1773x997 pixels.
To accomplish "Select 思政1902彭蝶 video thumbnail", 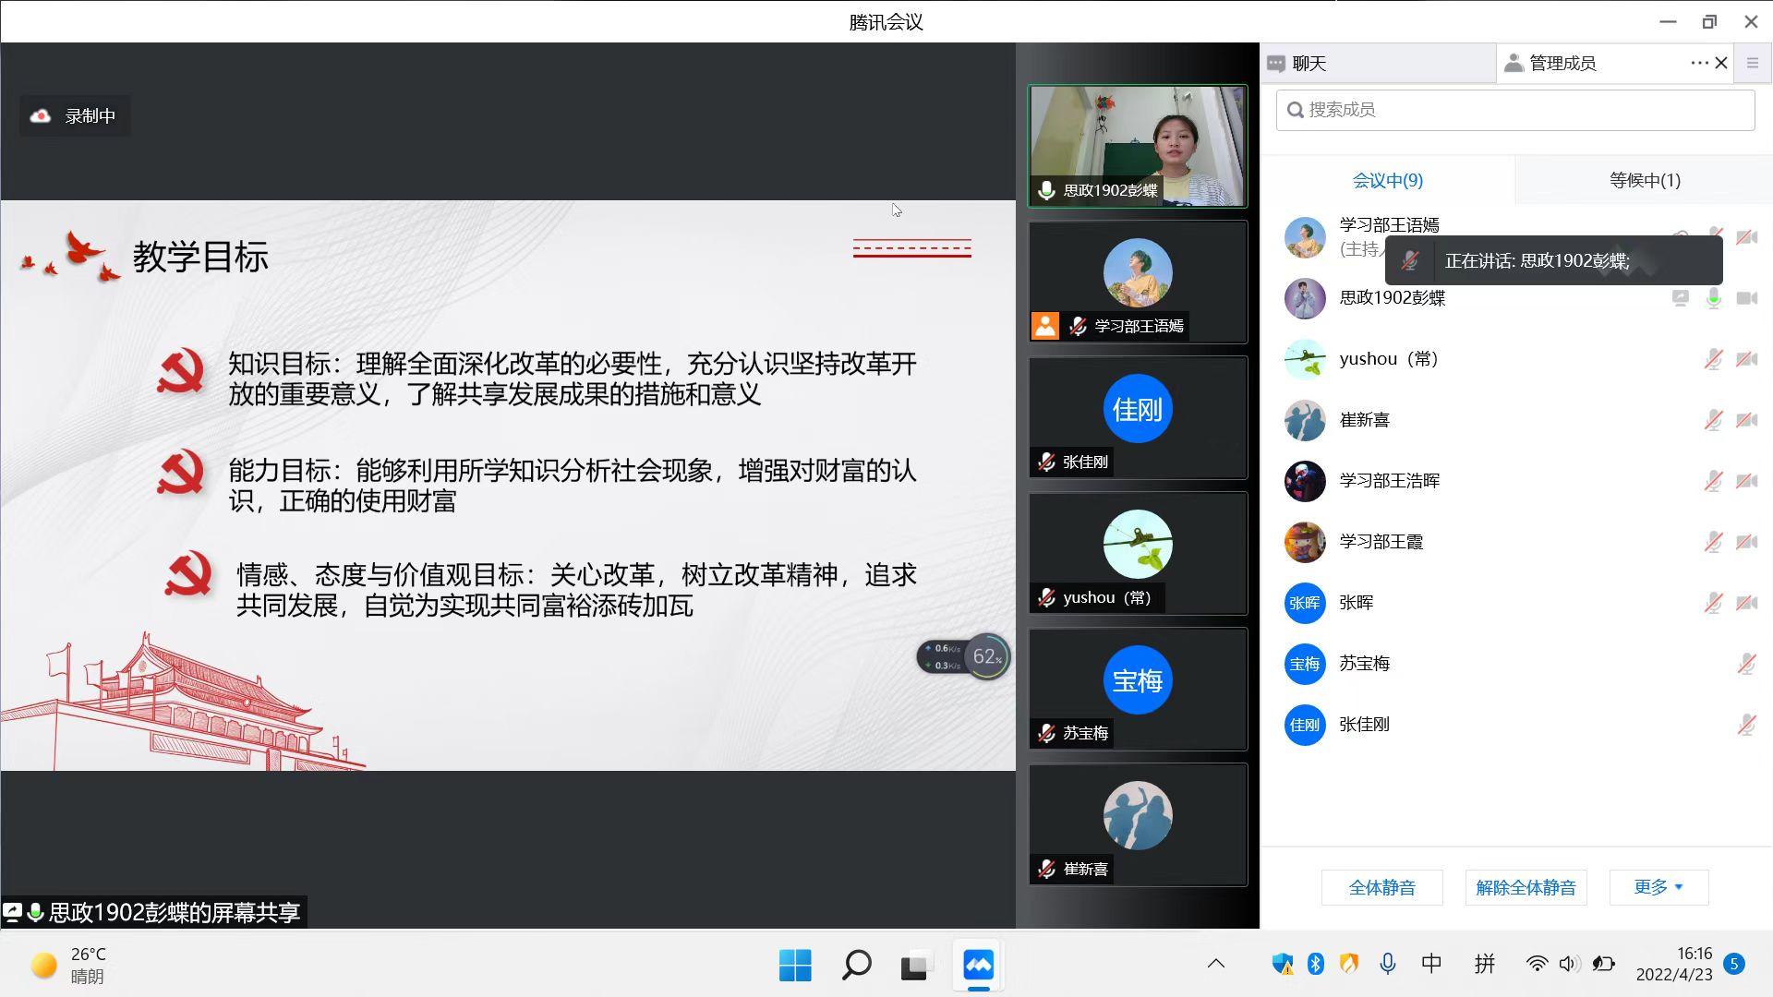I will pyautogui.click(x=1137, y=146).
